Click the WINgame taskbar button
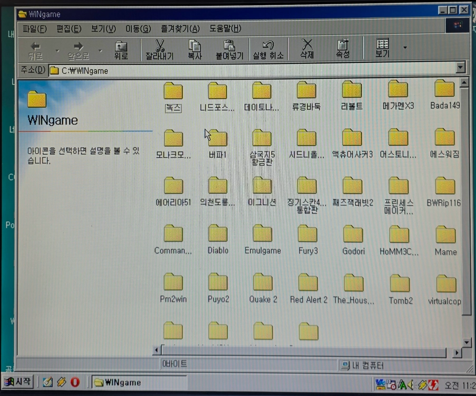Viewport: 476px width, 396px height. pos(139,382)
